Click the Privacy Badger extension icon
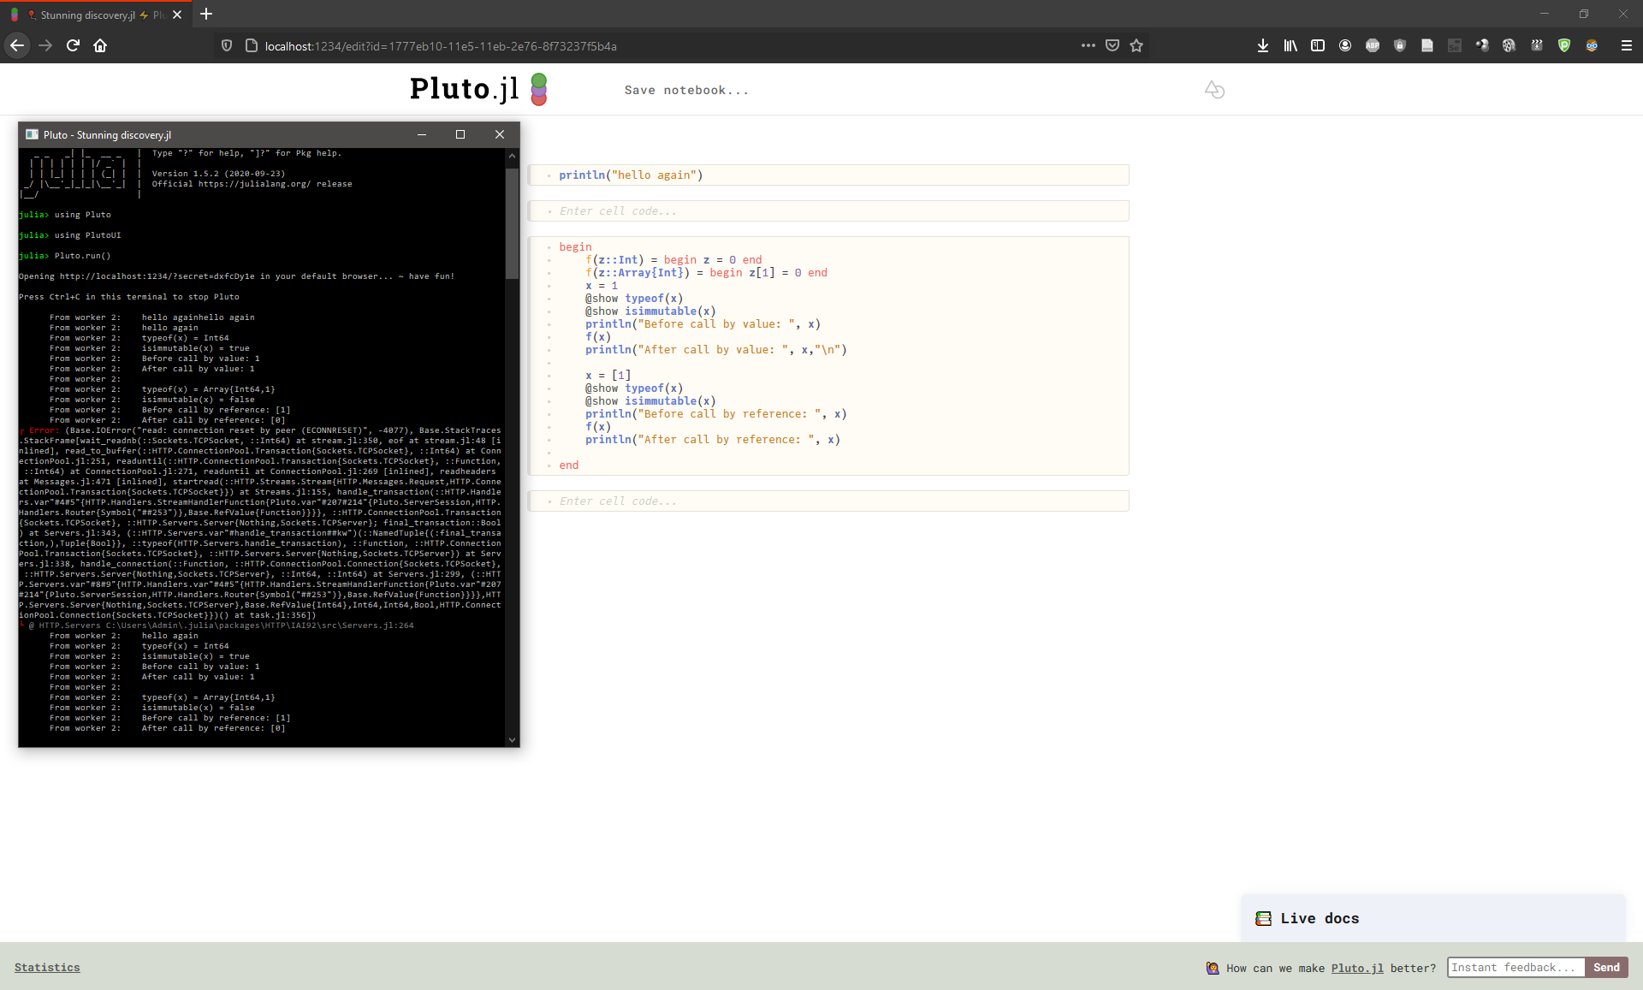The image size is (1643, 990). (x=1593, y=45)
